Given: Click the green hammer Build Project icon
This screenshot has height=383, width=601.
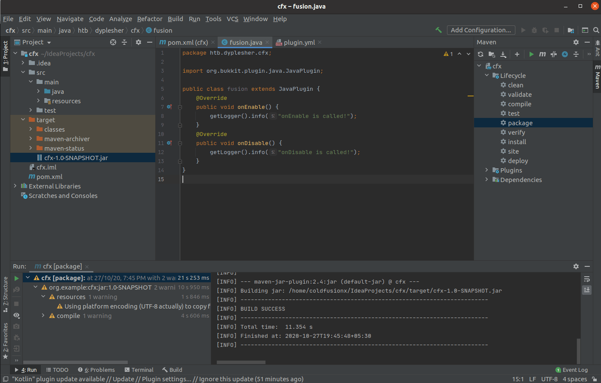Looking at the screenshot, I should point(438,30).
